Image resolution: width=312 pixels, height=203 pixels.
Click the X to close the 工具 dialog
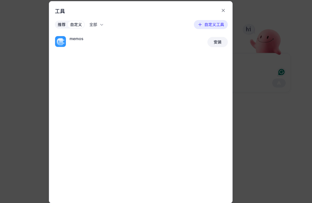click(223, 10)
